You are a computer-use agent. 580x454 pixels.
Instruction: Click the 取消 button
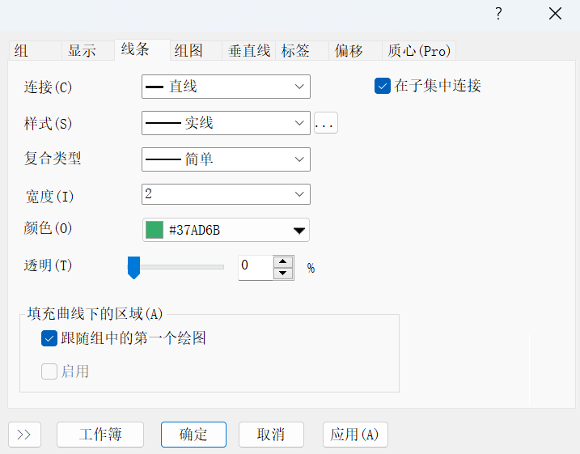click(271, 435)
